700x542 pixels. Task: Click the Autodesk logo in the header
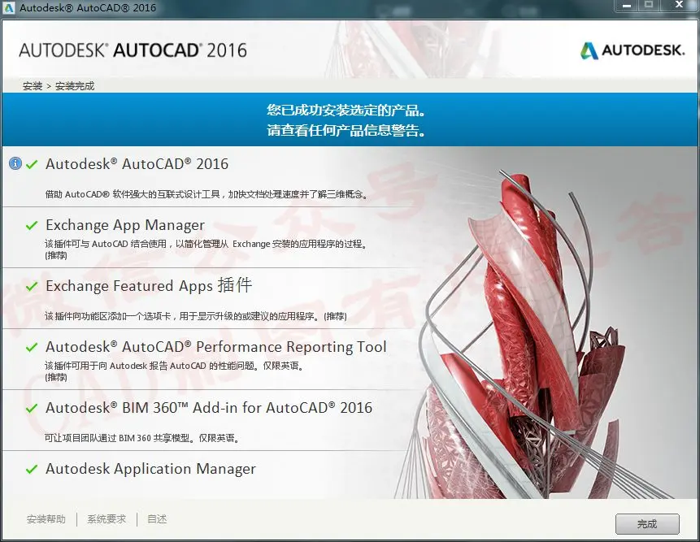(633, 50)
